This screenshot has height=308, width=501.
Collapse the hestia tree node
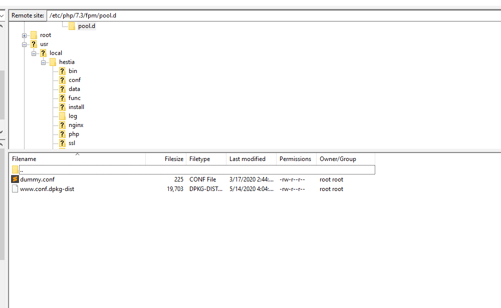43,61
